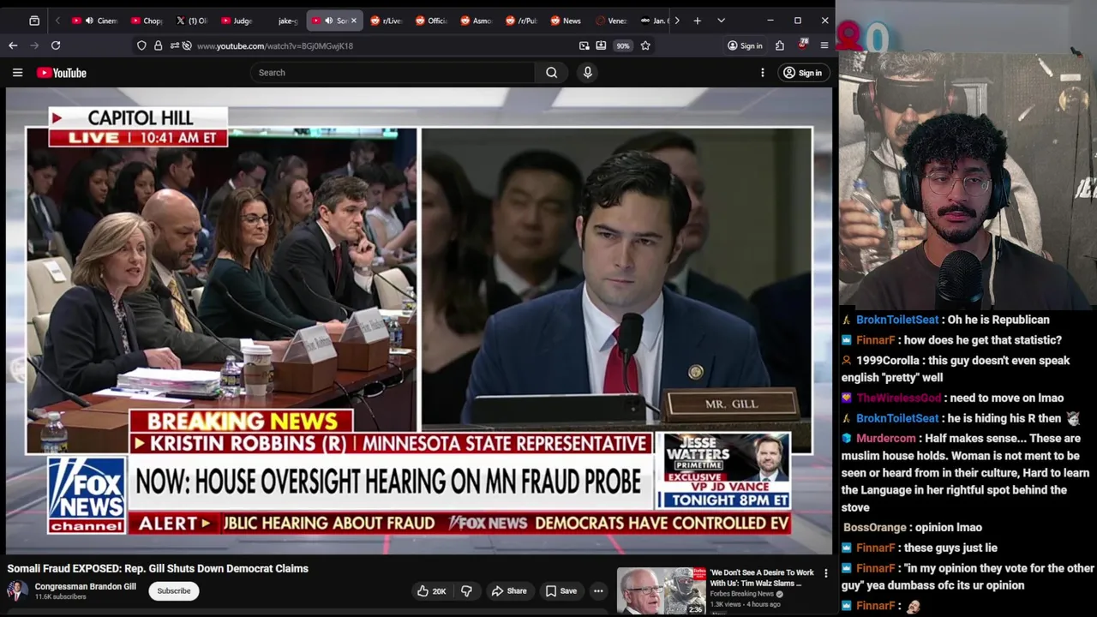The image size is (1097, 617).
Task: Dislike the video with thumbs down
Action: pos(466,590)
